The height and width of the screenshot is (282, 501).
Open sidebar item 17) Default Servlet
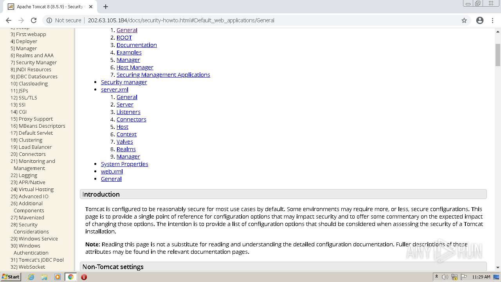[32, 133]
